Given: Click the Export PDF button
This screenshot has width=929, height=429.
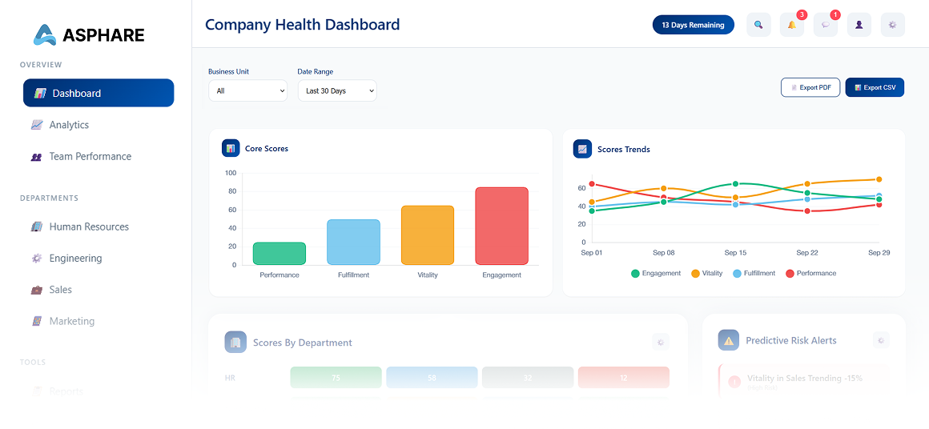Looking at the screenshot, I should 810,87.
